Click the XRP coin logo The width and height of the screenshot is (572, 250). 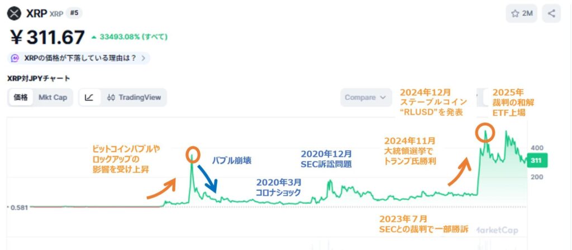click(x=15, y=13)
